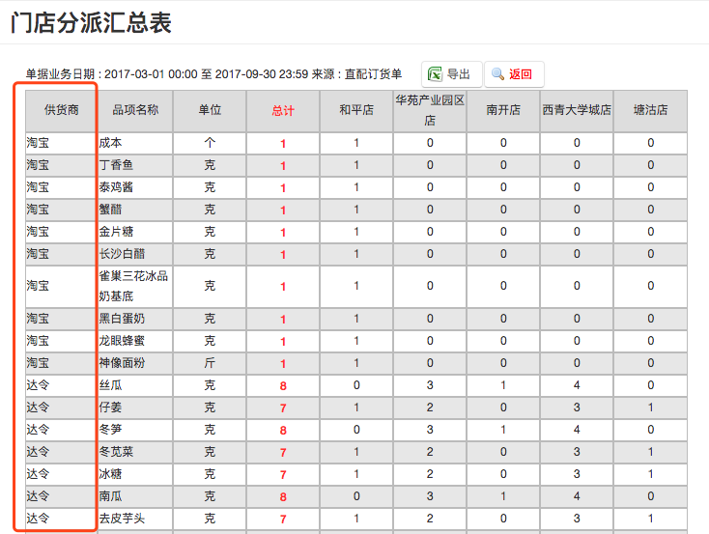Click the red total 1 in 成本 row

(x=283, y=144)
